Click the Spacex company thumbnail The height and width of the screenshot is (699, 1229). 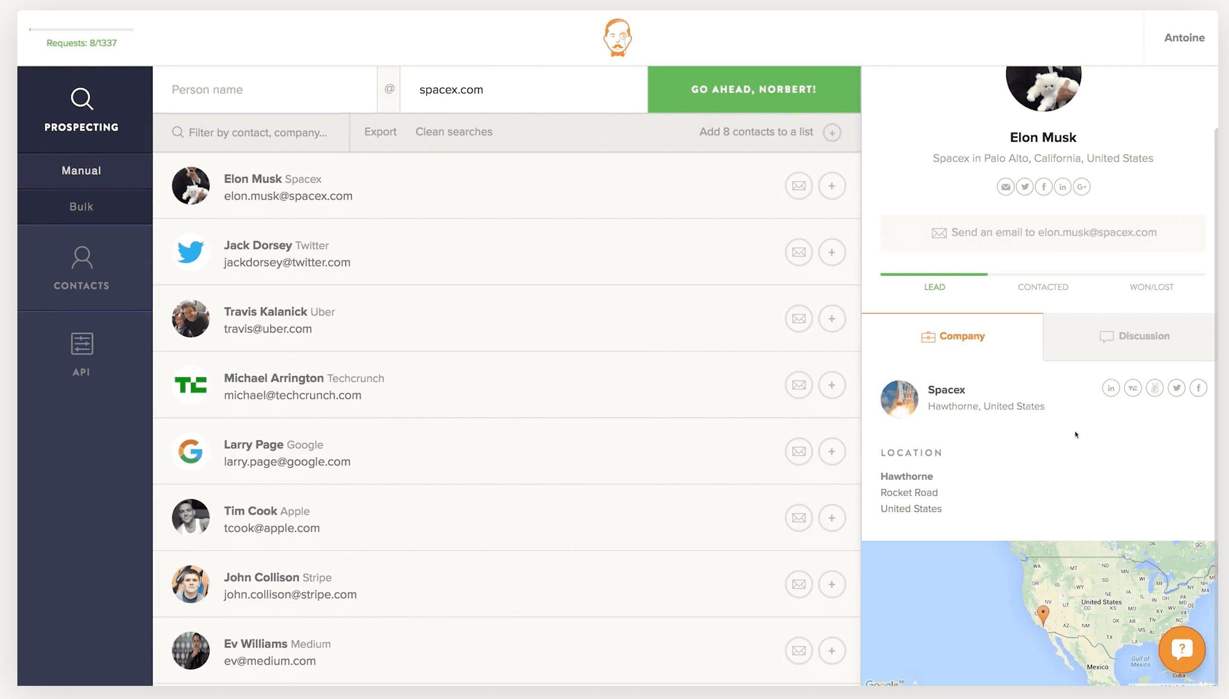pos(899,399)
